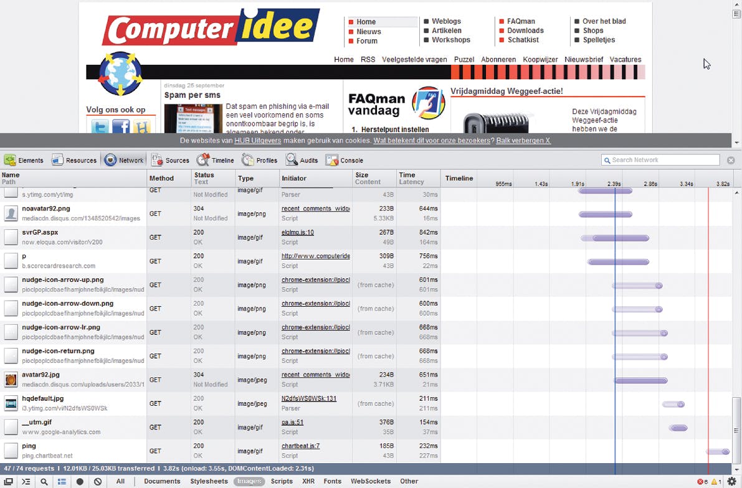The height and width of the screenshot is (488, 742).
Task: Open the Downloads link on the webpage
Action: (x=525, y=30)
